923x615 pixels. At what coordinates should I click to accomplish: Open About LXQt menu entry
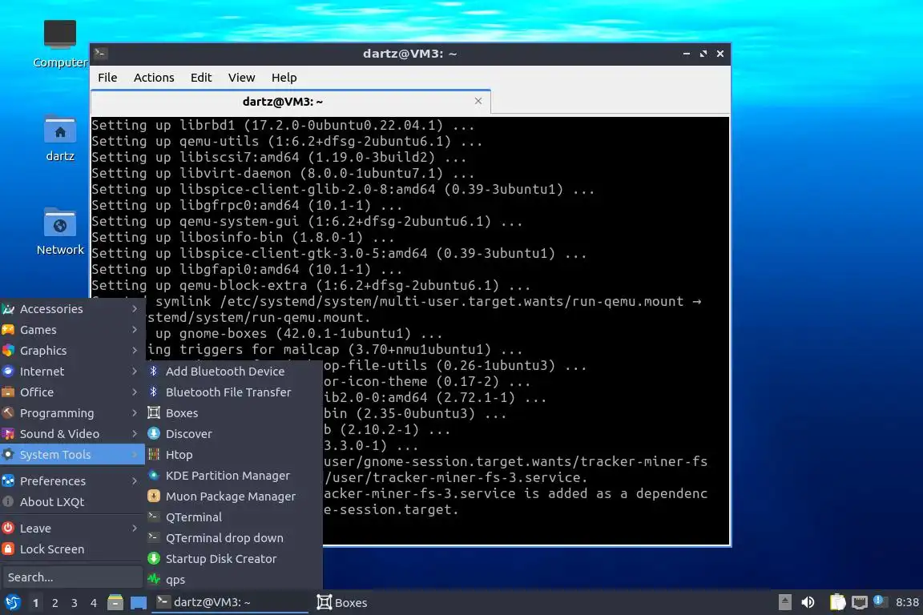coord(72,501)
